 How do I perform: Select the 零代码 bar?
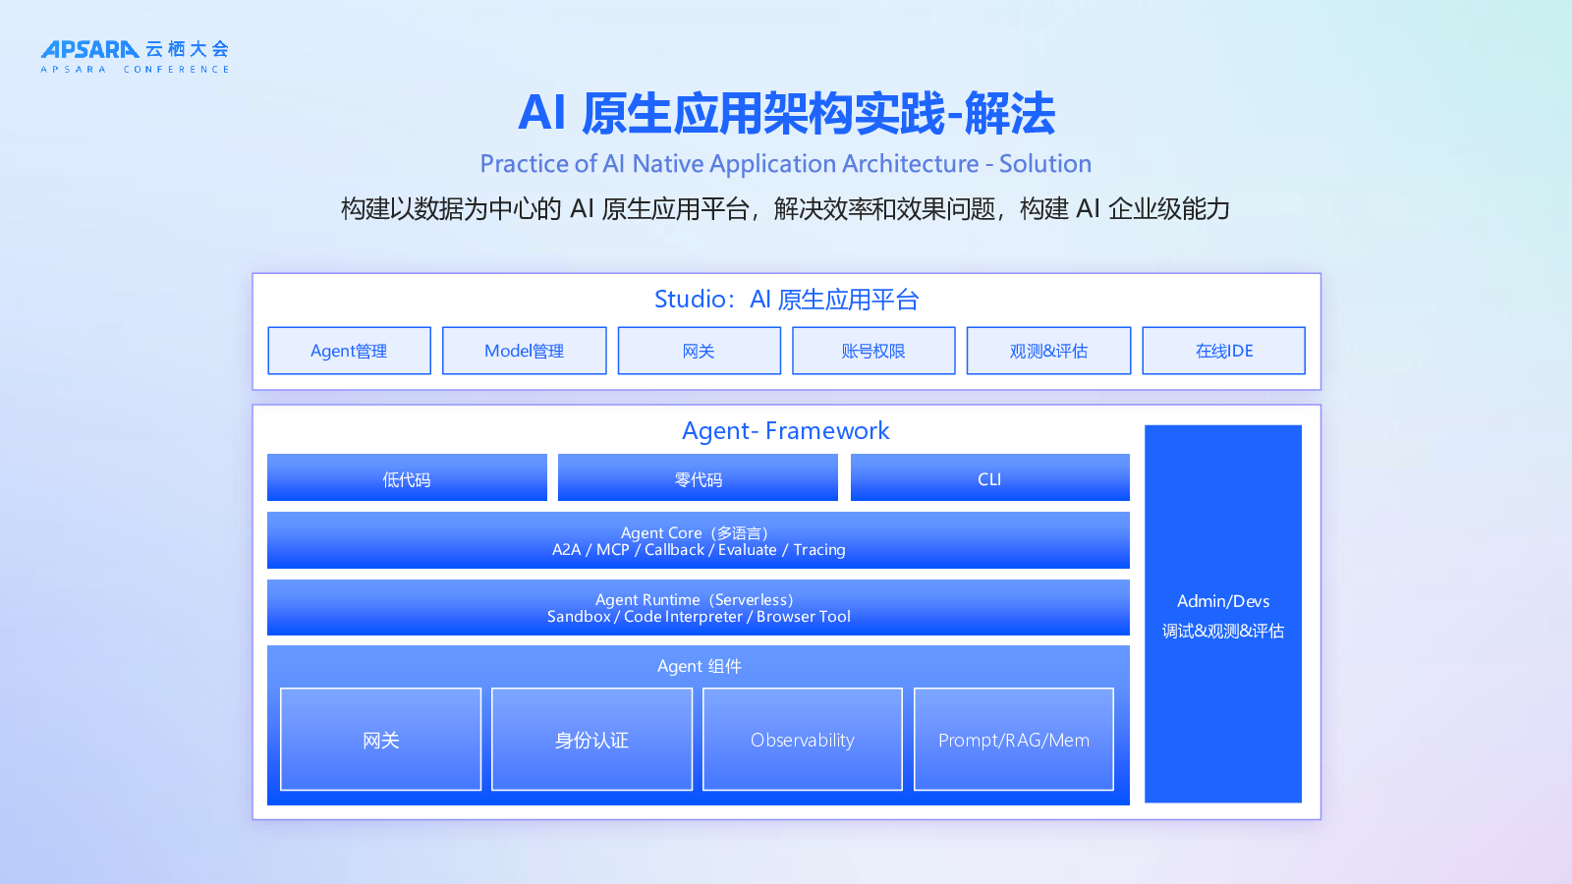[x=698, y=477]
